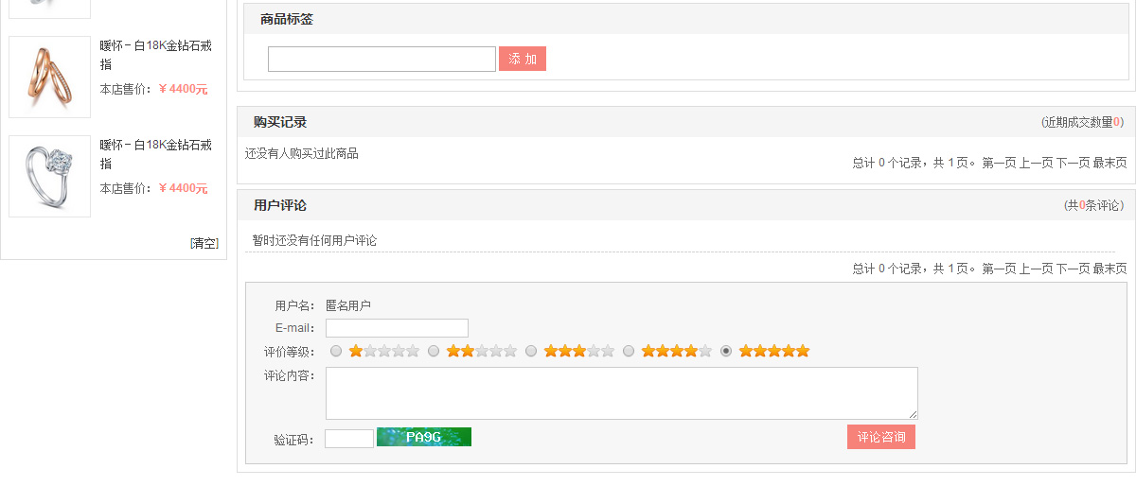
Task: Focus the product tag input field
Action: tap(382, 59)
